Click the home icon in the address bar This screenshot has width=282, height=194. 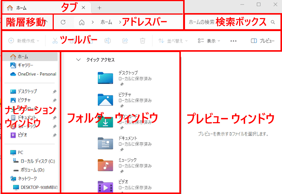tap(81, 22)
